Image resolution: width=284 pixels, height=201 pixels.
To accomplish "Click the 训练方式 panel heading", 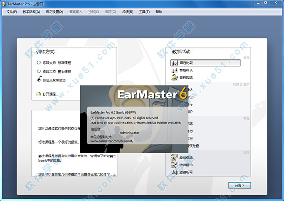I will click(x=45, y=52).
